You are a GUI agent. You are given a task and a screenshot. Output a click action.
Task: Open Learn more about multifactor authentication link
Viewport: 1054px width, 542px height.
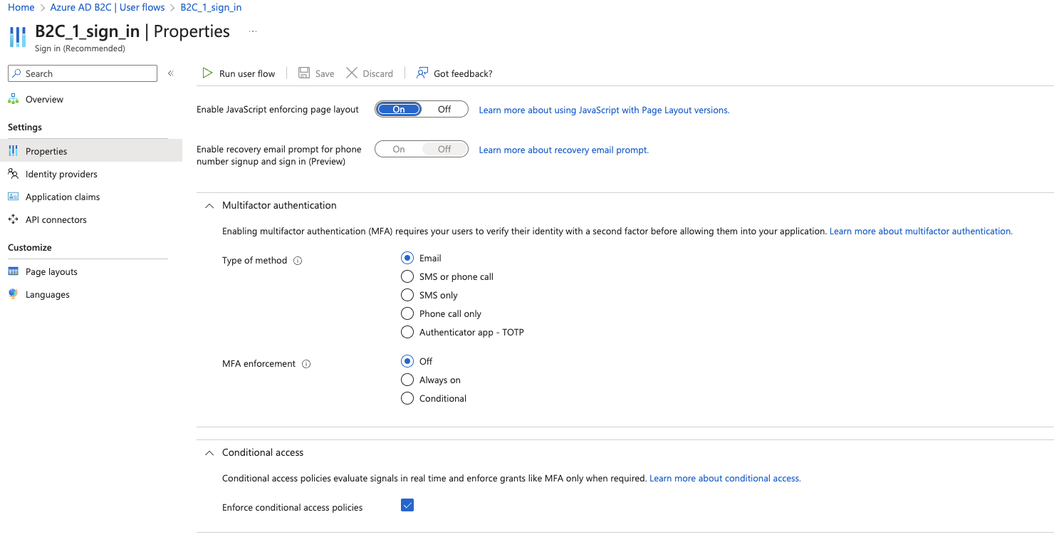(x=921, y=231)
